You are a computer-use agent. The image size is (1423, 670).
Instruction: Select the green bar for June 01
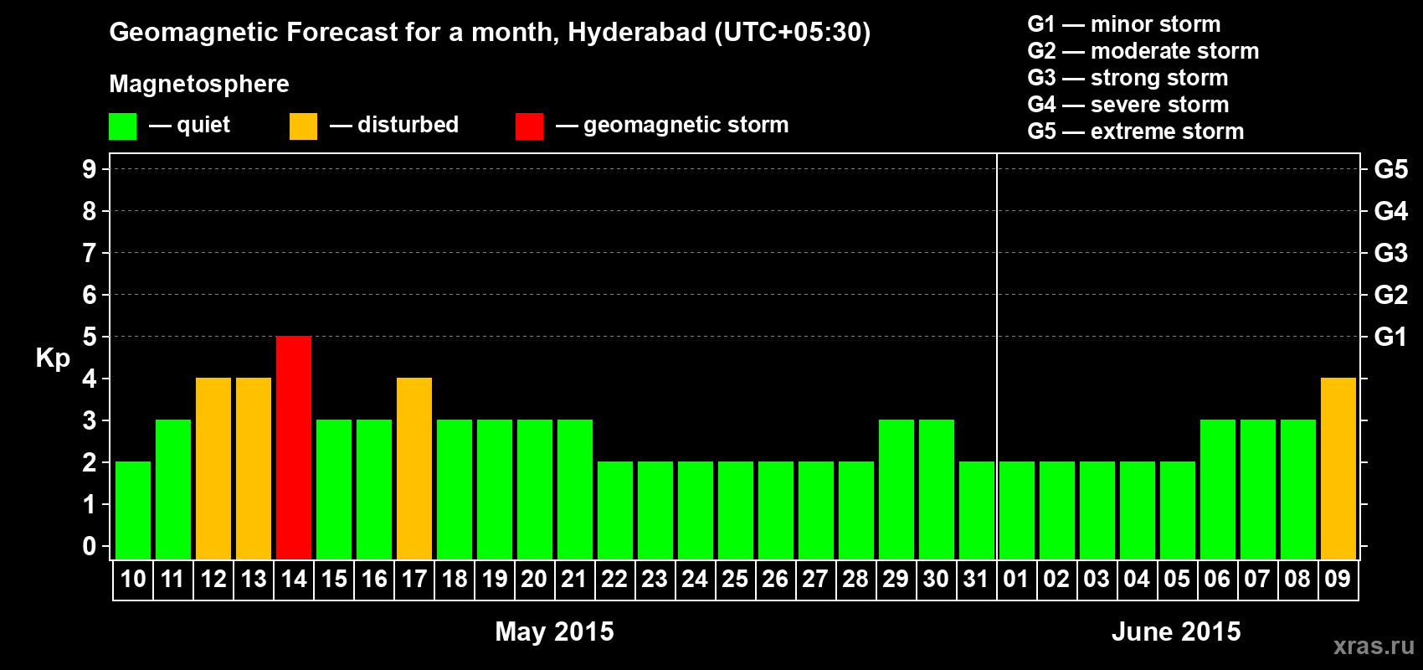pos(1017,510)
